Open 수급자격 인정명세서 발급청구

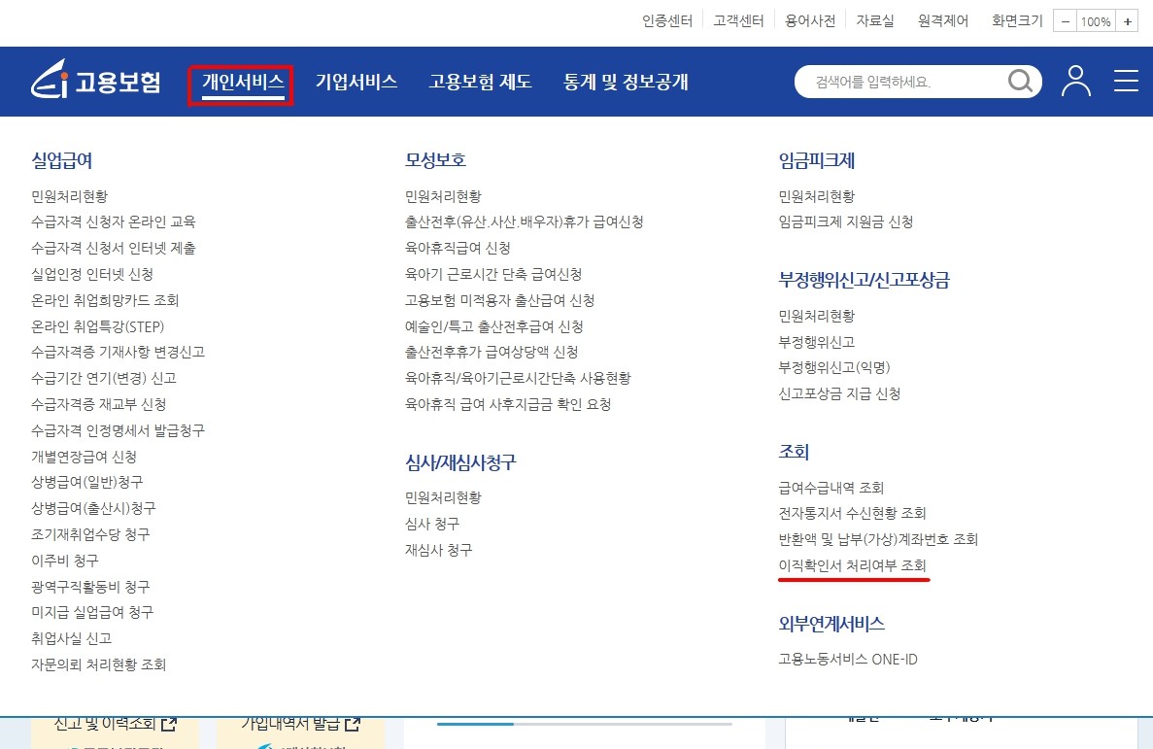[118, 430]
